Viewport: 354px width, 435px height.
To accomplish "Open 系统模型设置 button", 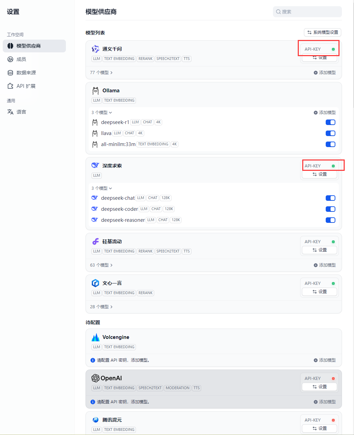I will click(x=323, y=32).
